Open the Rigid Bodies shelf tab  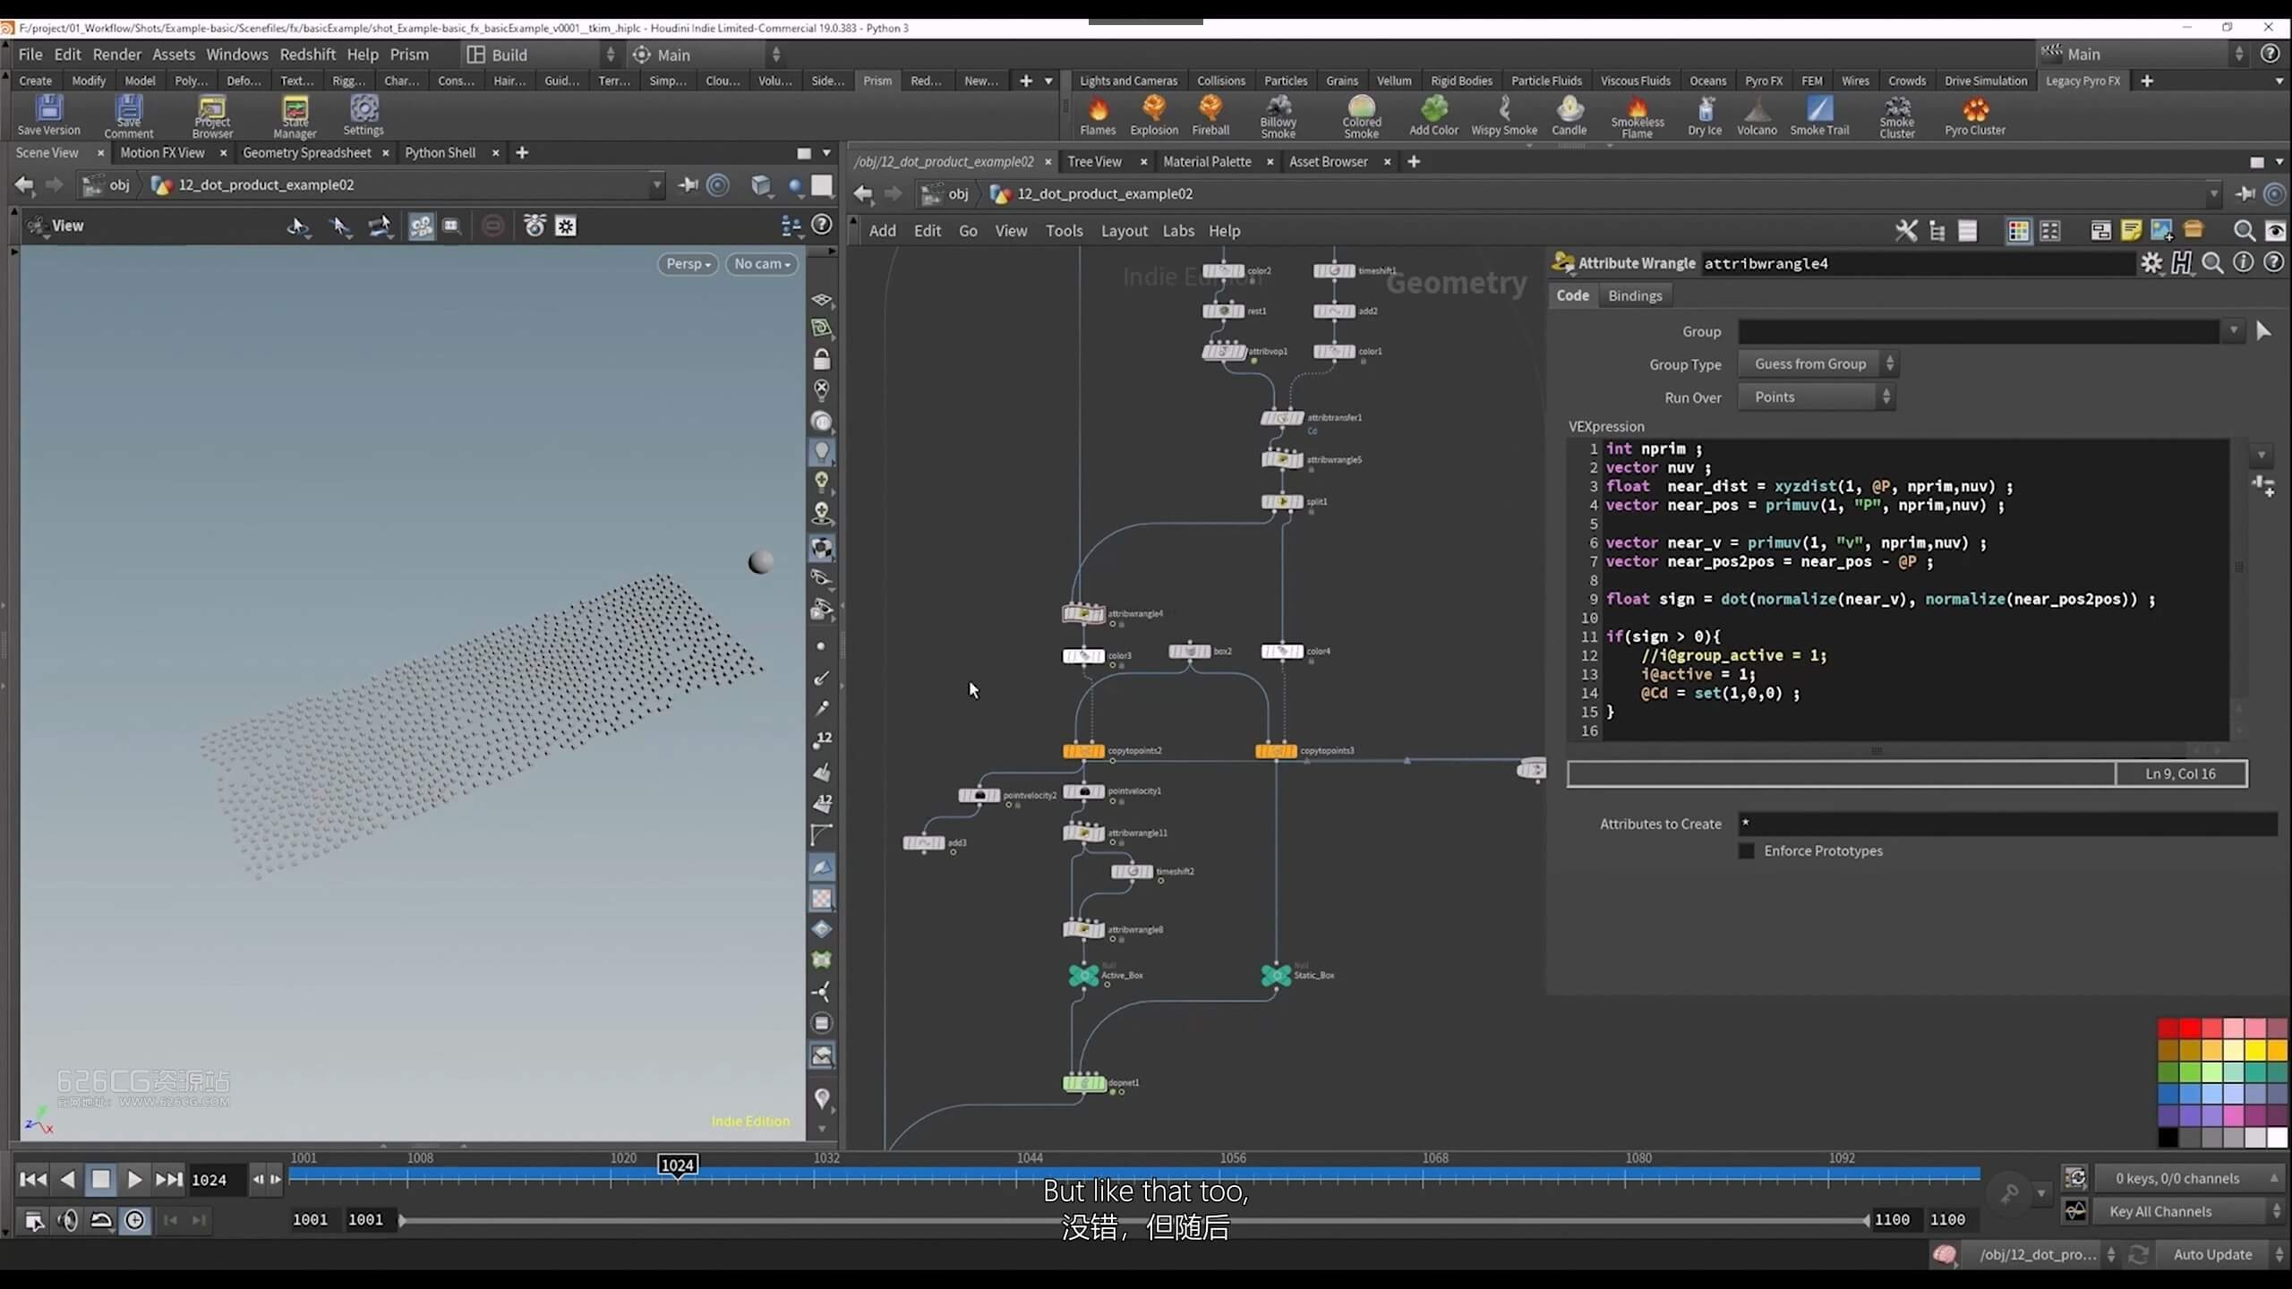coord(1461,81)
